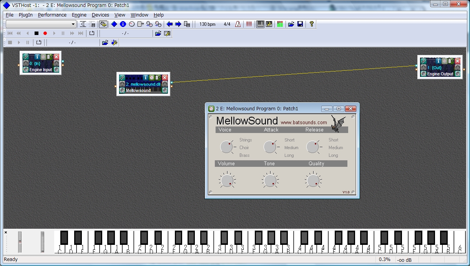Click the red MIDI panic exclamation icon
The height and width of the screenshot is (266, 470).
point(249,24)
